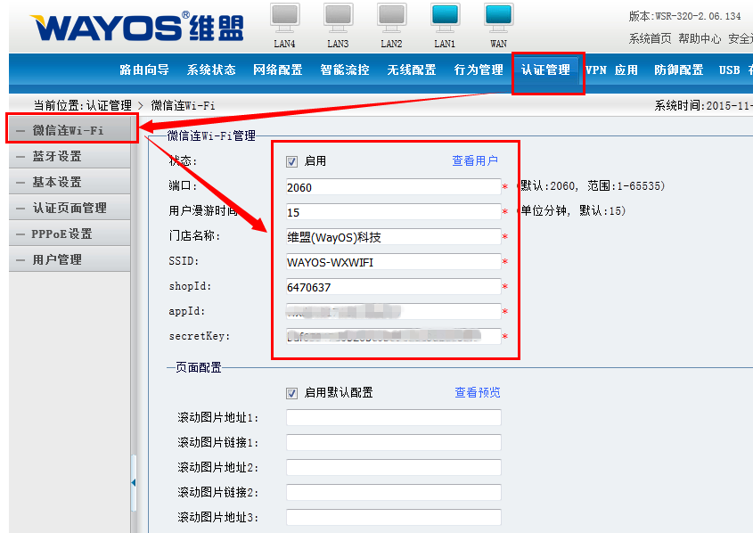Select the 认证管理 menu tab
This screenshot has width=753, height=533.
click(545, 70)
